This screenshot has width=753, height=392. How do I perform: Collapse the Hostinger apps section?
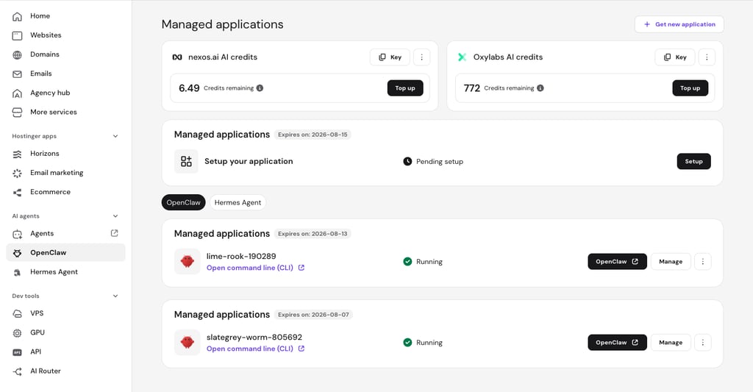pos(115,136)
